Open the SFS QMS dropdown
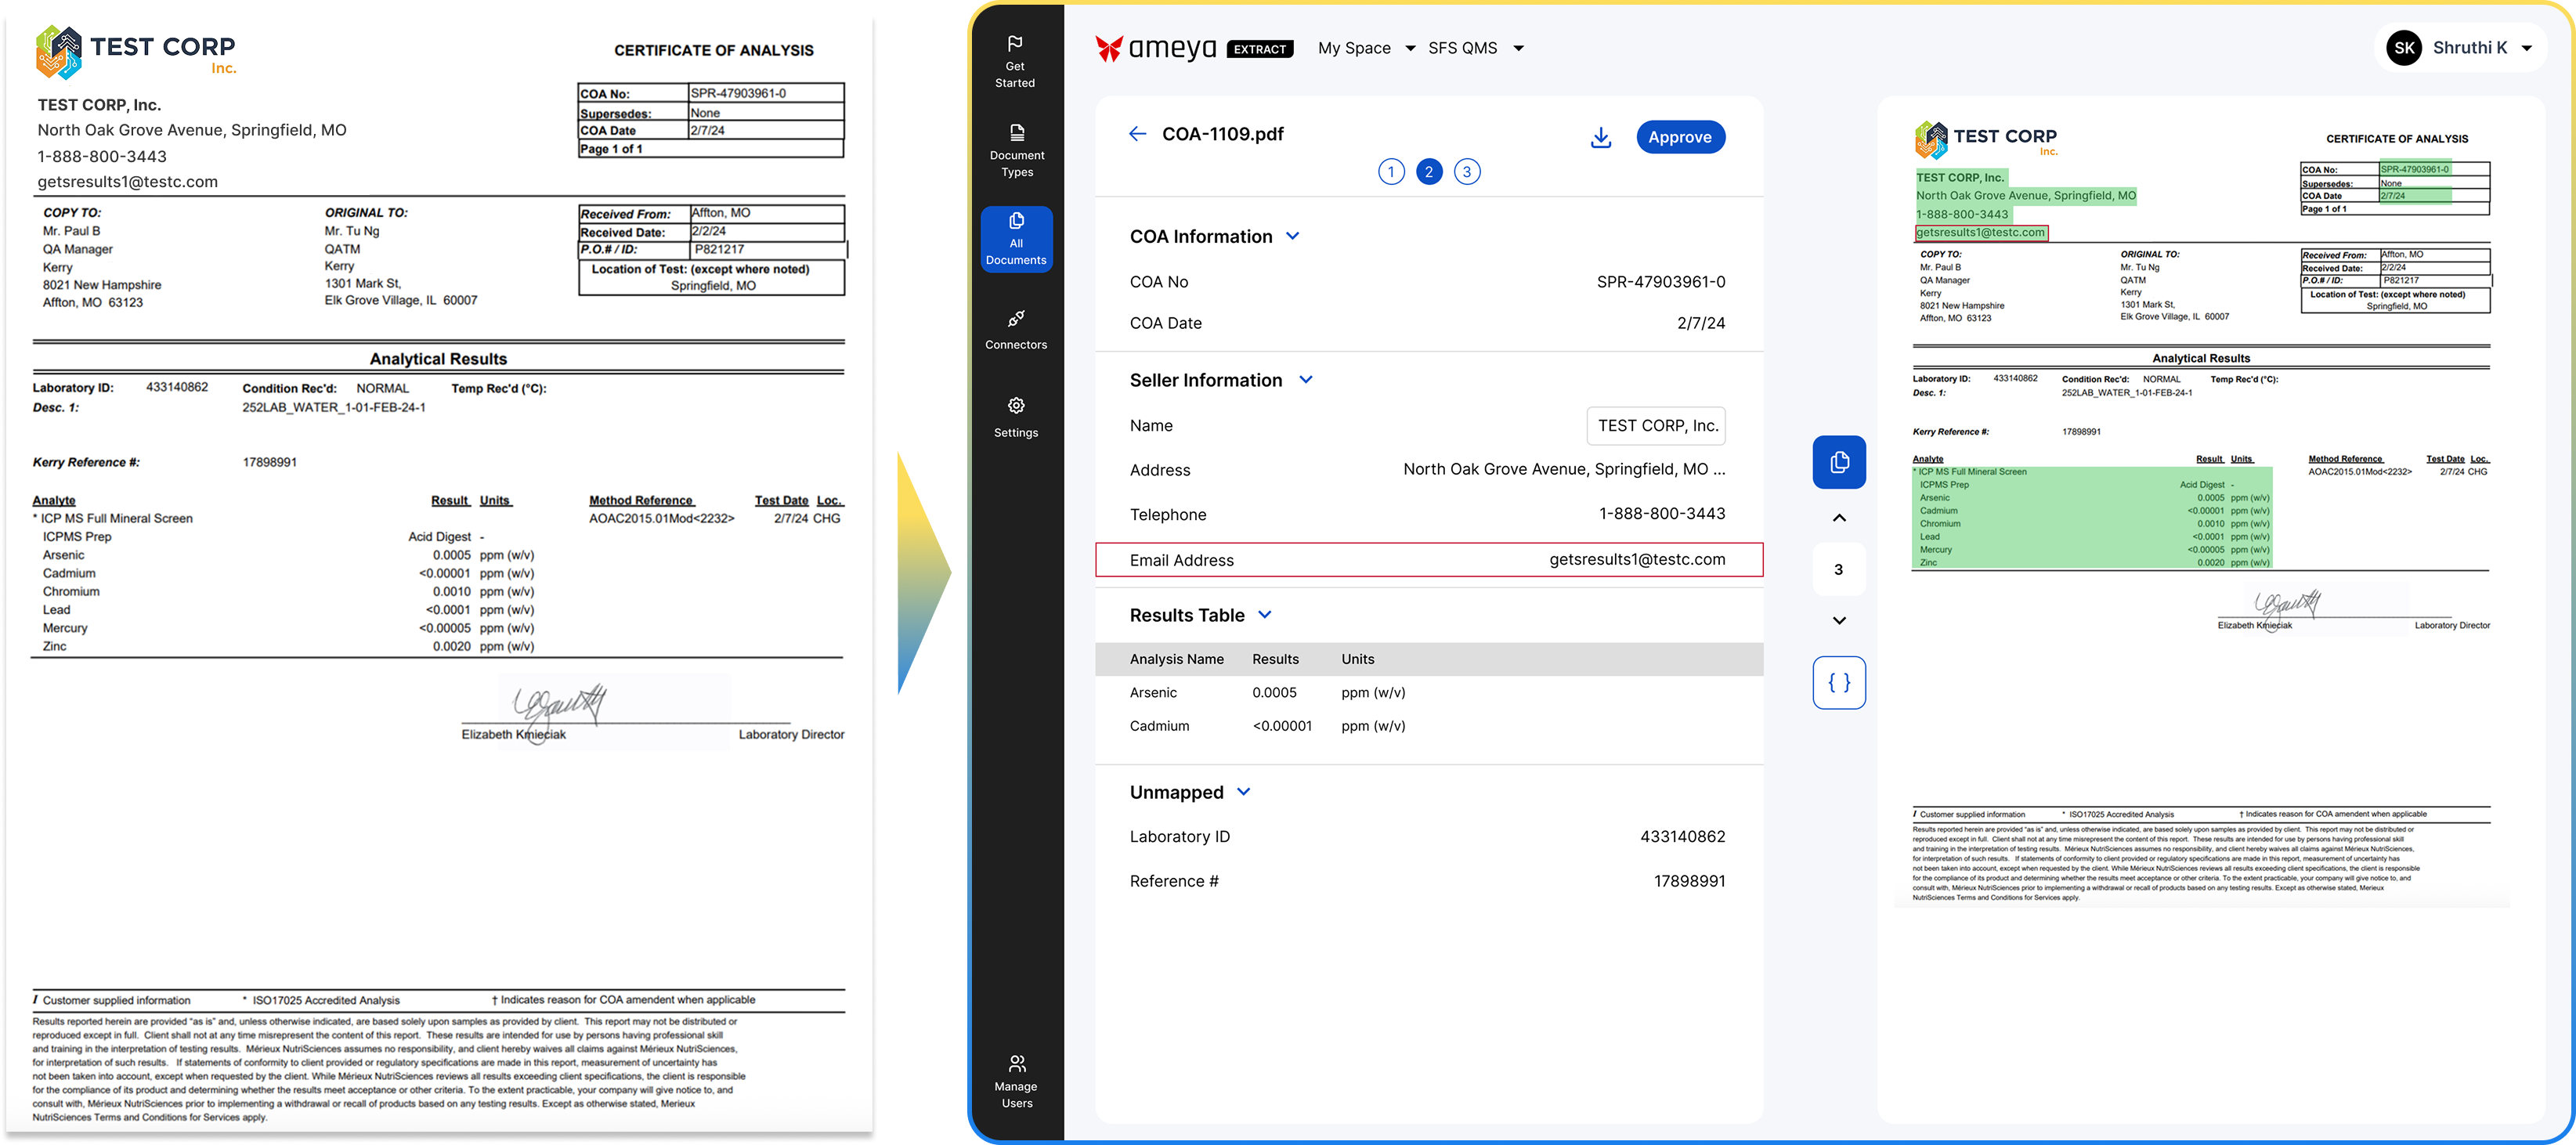This screenshot has width=2576, height=1145. coord(1476,47)
